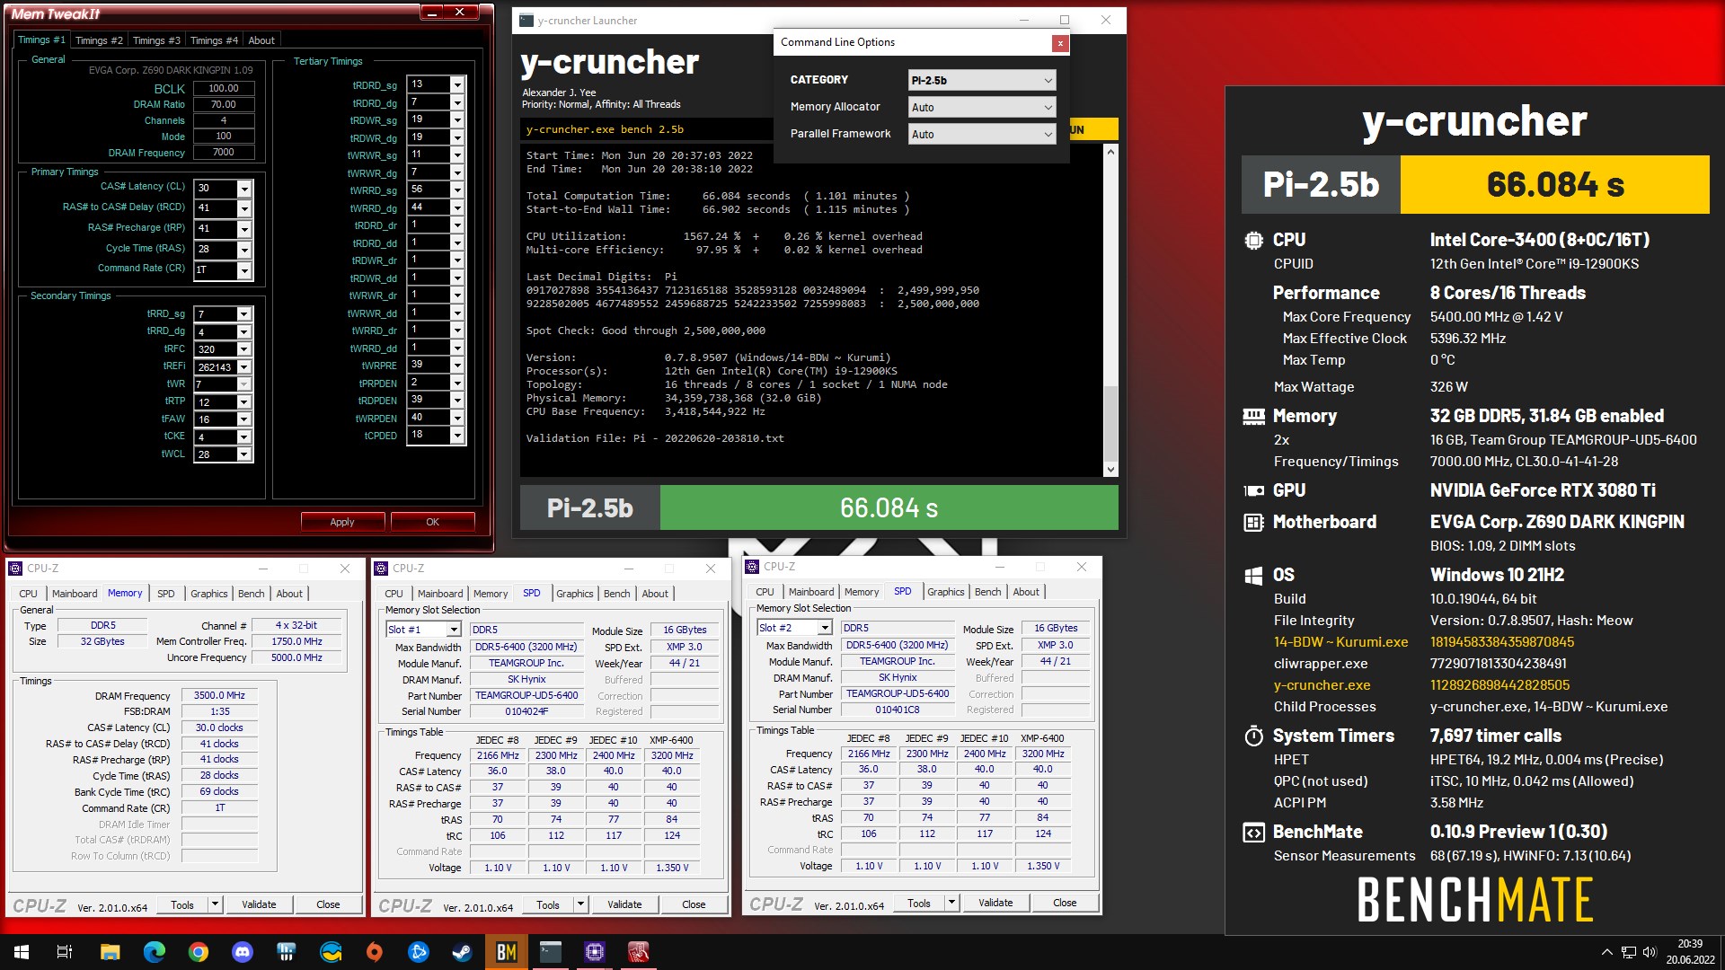Click the volume icon in the system tray
This screenshot has width=1725, height=970.
[x=1650, y=952]
